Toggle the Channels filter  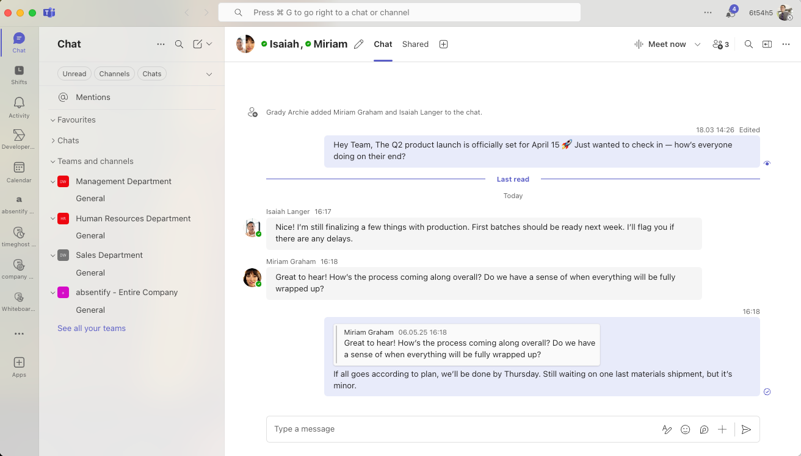tap(114, 74)
